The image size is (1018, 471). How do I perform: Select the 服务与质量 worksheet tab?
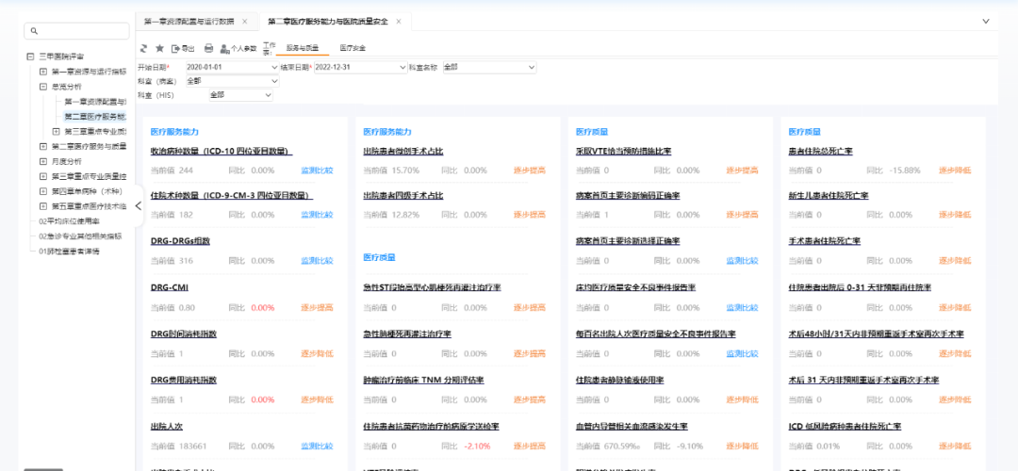tap(303, 48)
